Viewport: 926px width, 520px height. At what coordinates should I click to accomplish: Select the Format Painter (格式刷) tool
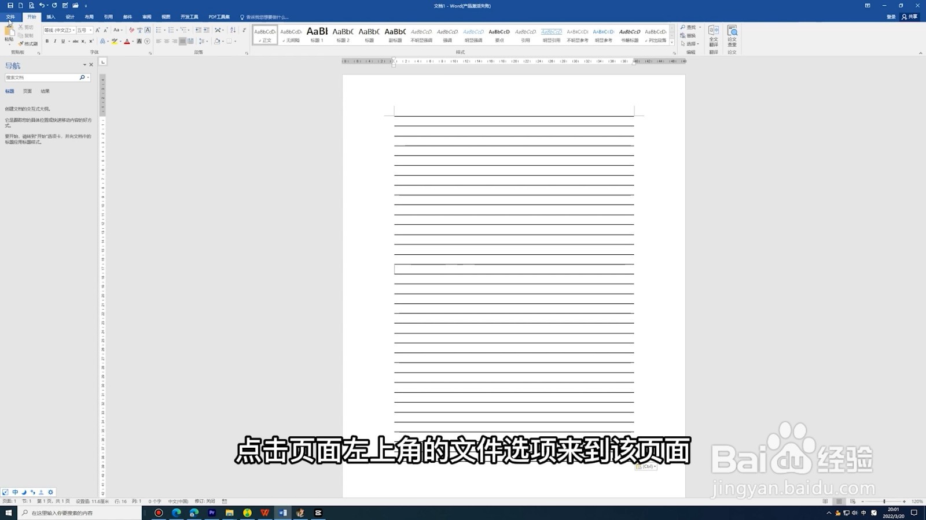coord(27,43)
